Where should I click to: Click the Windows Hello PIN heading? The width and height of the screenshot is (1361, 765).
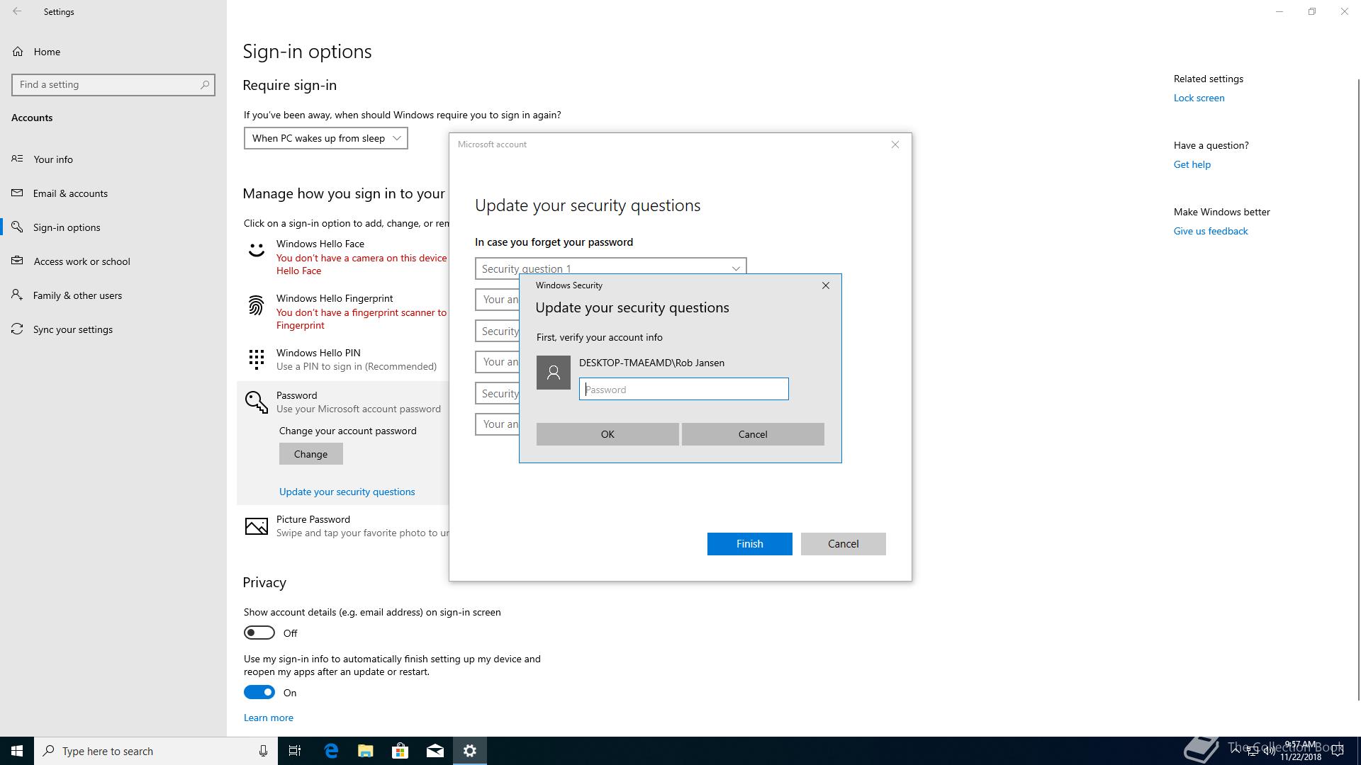pyautogui.click(x=318, y=353)
